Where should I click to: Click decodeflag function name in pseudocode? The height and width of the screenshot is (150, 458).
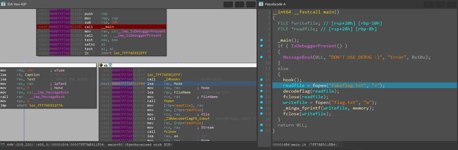[x=296, y=91]
